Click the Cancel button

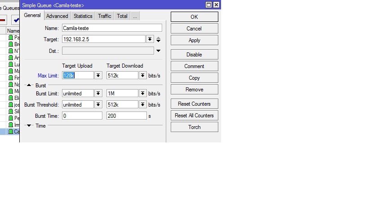pos(194,29)
